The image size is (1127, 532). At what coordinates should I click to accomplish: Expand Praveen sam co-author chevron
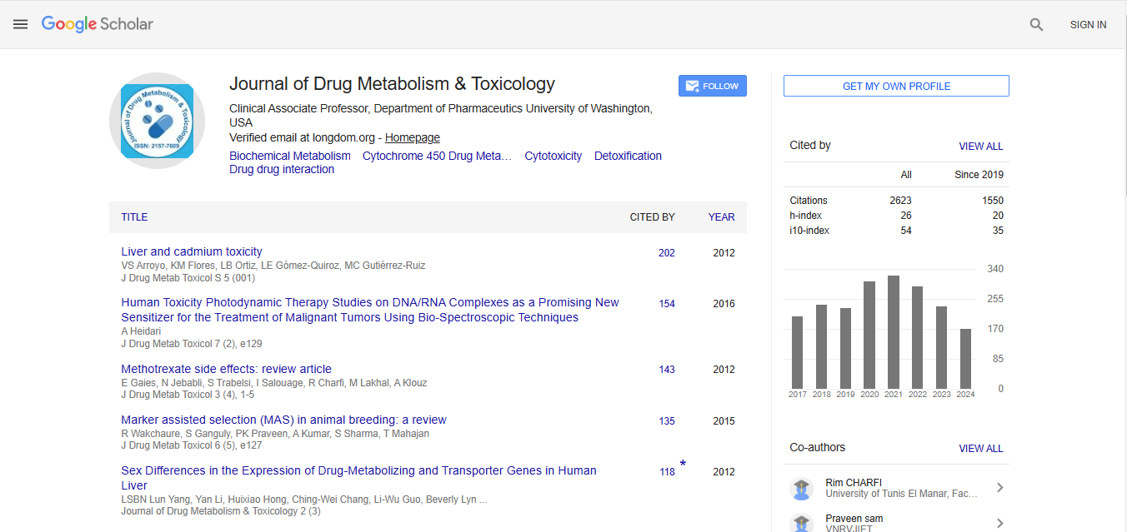pos(999,523)
